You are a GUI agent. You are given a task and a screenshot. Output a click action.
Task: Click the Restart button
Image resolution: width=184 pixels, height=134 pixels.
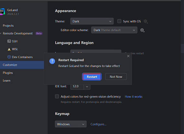pos(92,77)
